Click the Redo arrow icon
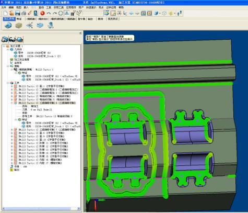Image resolution: width=248 pixels, height=213 pixels. [55, 13]
